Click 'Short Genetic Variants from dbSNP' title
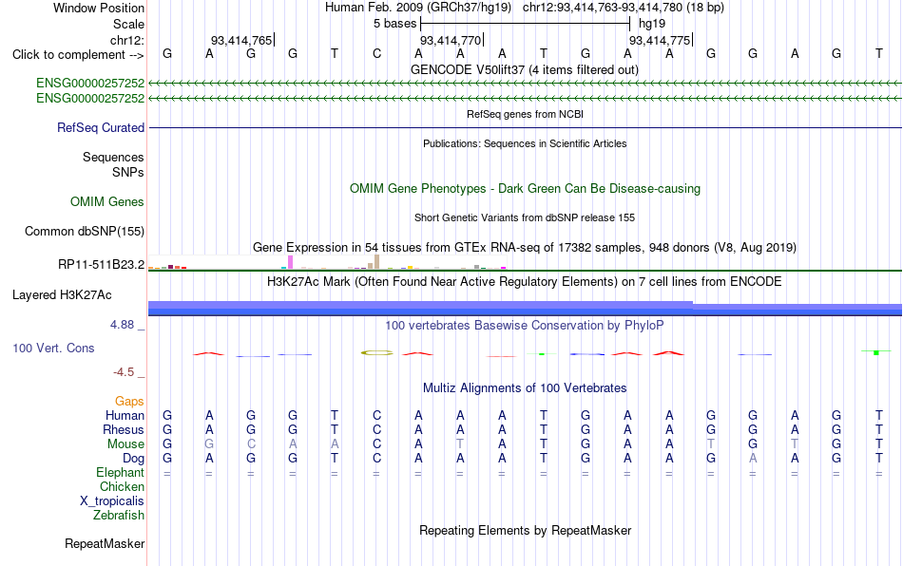Screen dimensions: 903x566 coord(525,217)
